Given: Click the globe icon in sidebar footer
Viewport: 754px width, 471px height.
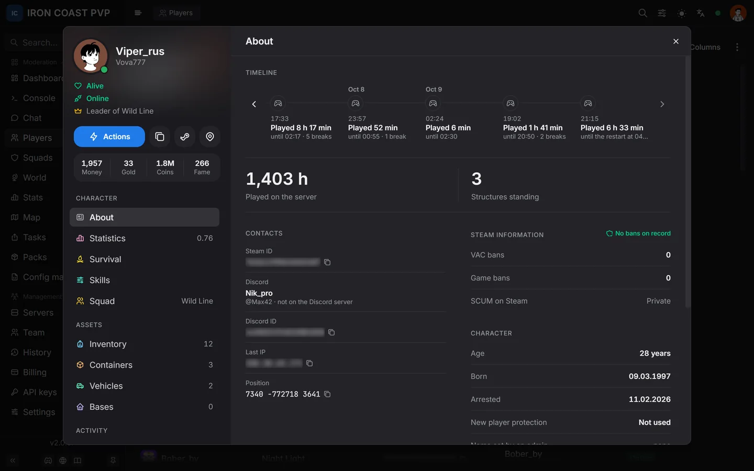Looking at the screenshot, I should (x=63, y=461).
